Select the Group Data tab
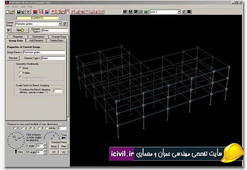The image size is (247, 170). [x=16, y=41]
